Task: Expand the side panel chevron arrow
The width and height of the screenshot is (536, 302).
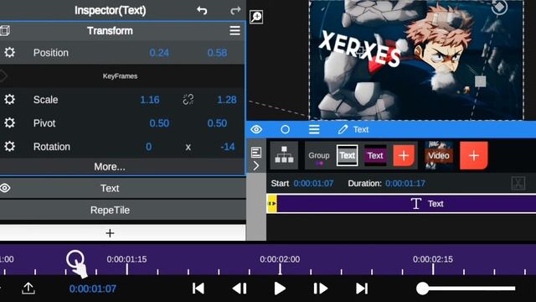Action: pos(256,166)
